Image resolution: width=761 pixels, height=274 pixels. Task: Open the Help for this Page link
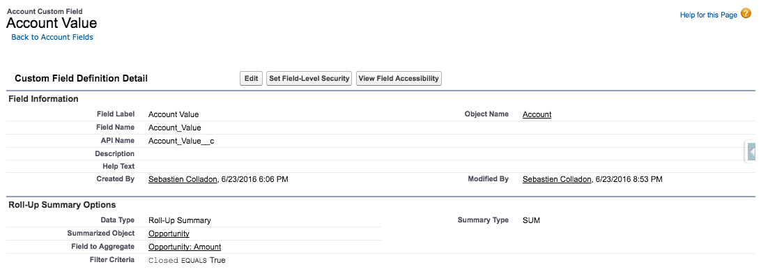pos(709,15)
